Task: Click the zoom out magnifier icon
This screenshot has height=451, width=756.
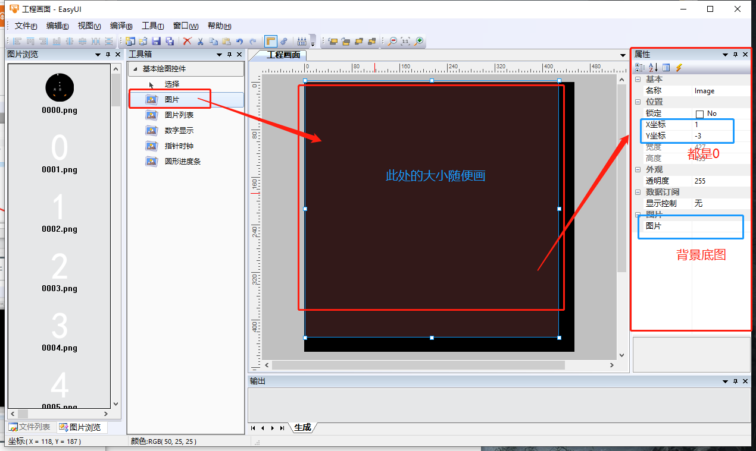Action: click(392, 42)
